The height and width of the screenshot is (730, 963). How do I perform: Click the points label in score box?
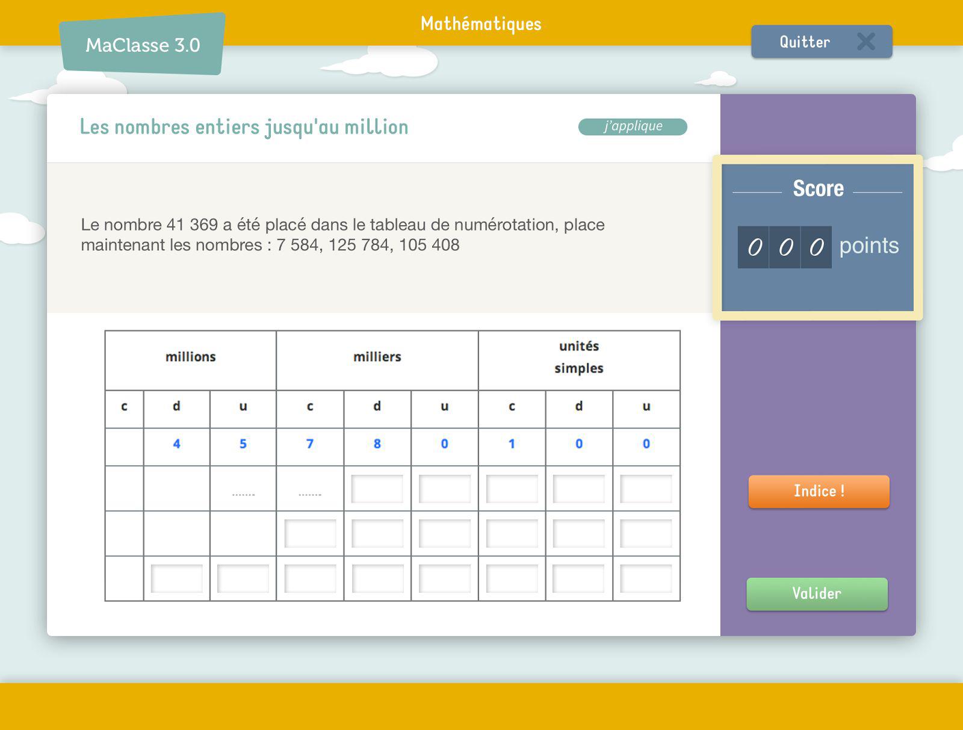pyautogui.click(x=869, y=246)
